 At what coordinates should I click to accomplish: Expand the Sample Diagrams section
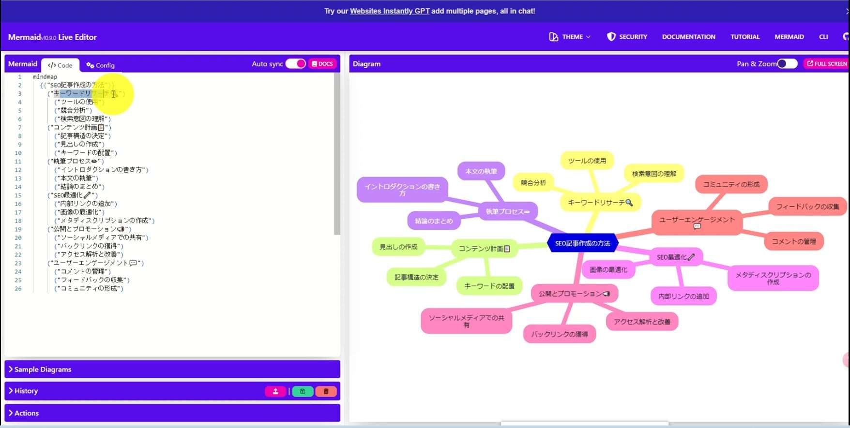coord(172,369)
